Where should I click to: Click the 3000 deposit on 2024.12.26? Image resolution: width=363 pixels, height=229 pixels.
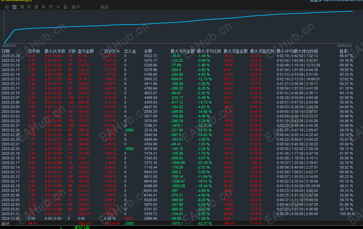(129, 218)
